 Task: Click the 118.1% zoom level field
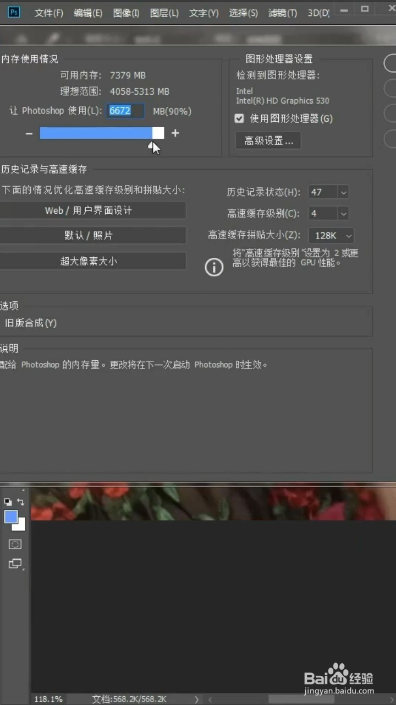(x=48, y=699)
